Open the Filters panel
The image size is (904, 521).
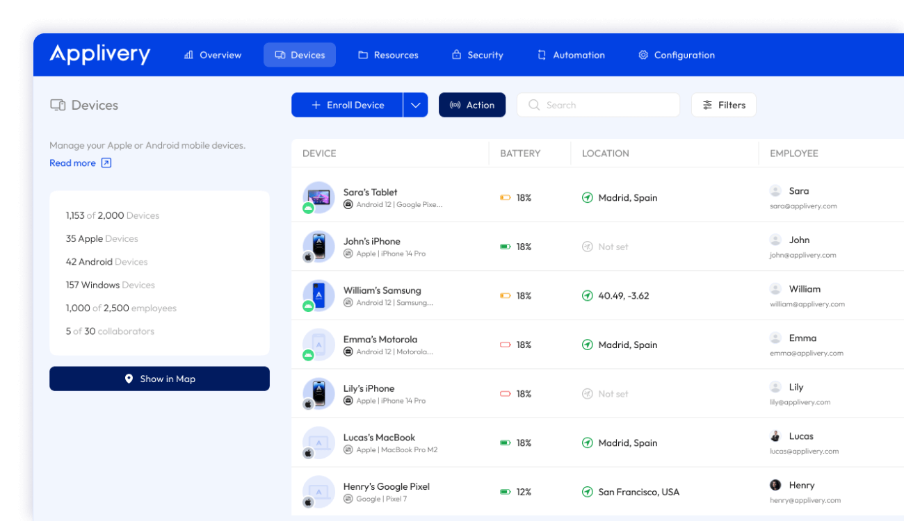click(x=723, y=105)
